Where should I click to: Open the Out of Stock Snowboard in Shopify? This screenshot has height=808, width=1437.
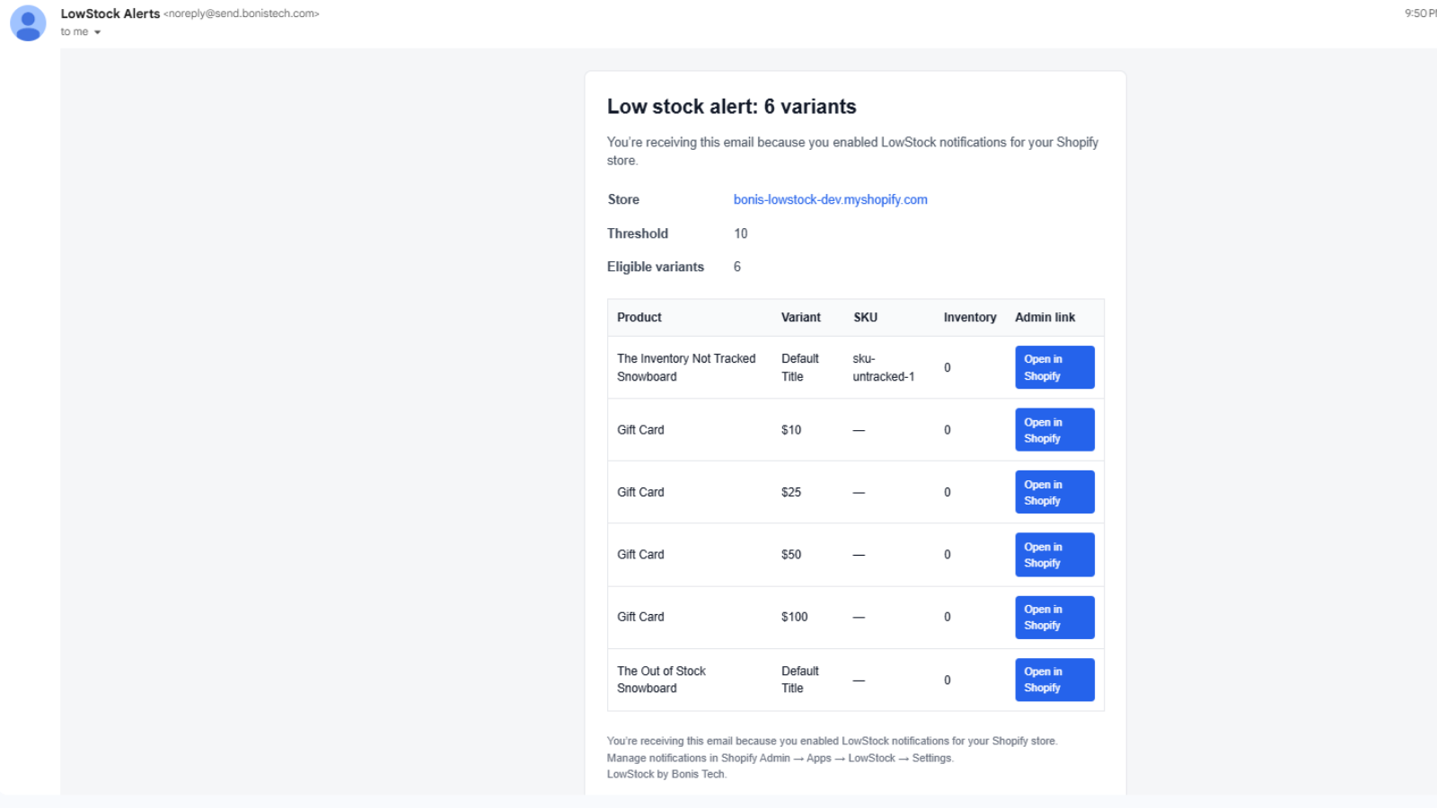coord(1054,680)
